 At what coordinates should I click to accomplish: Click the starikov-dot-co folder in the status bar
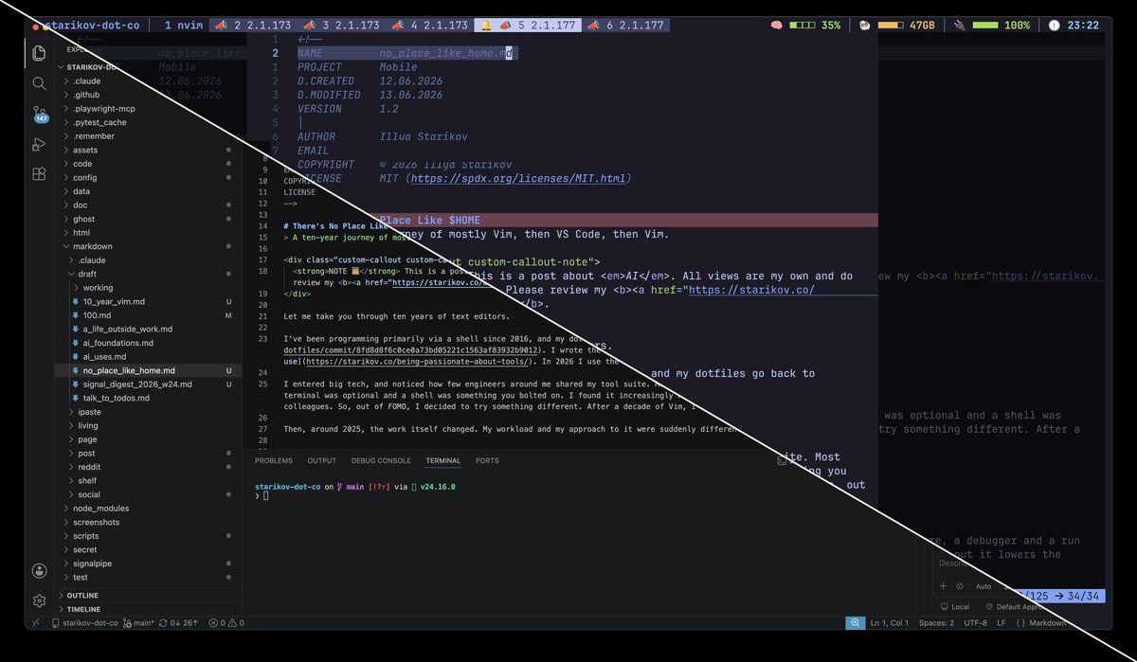[x=85, y=623]
